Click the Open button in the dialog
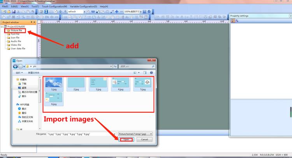Image resolution: width=292 pixels, height=158 pixels. 126,139
